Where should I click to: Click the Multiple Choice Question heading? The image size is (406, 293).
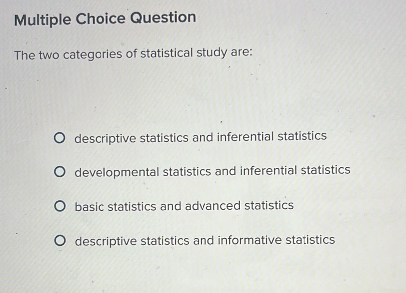tap(104, 18)
